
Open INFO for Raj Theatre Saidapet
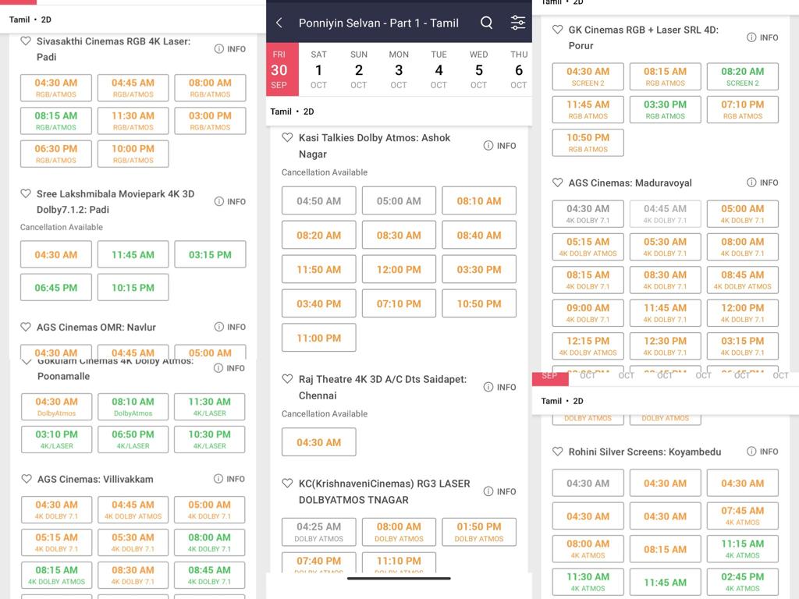(499, 387)
